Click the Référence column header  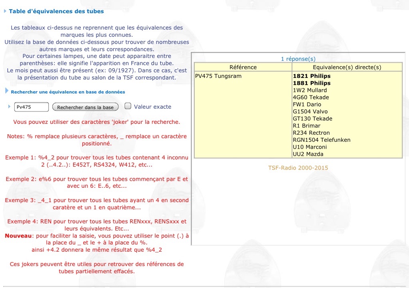[x=243, y=67]
